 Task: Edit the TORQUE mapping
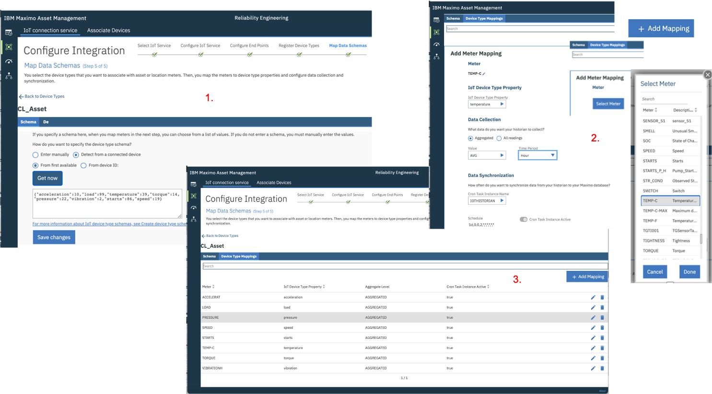(x=593, y=358)
